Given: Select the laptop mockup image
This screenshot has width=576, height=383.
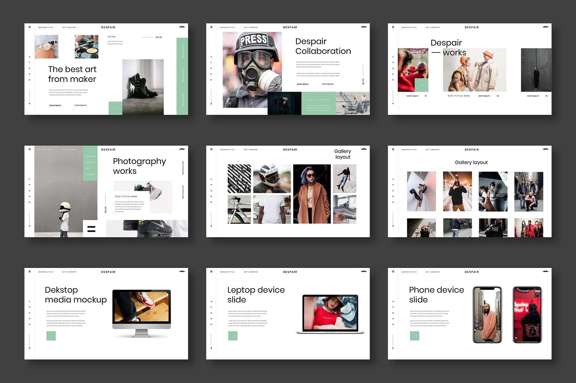Looking at the screenshot, I should pos(330,314).
